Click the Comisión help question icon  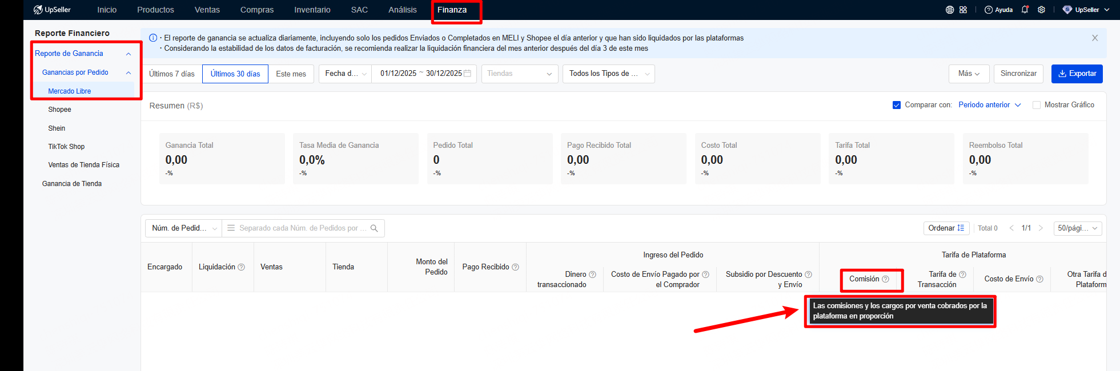[885, 279]
